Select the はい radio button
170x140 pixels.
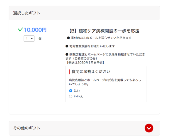71,91
